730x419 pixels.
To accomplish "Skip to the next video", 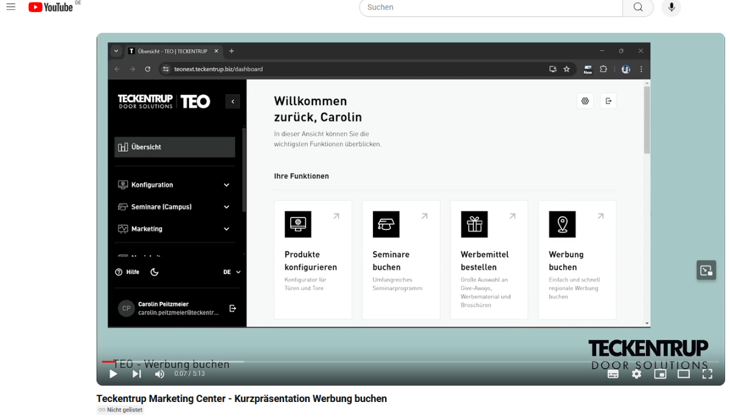I will pos(137,374).
